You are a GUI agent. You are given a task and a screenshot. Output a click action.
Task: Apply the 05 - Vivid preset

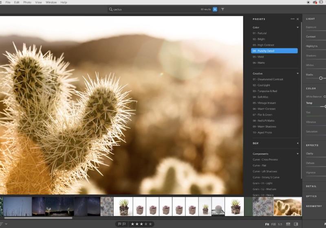(x=258, y=57)
